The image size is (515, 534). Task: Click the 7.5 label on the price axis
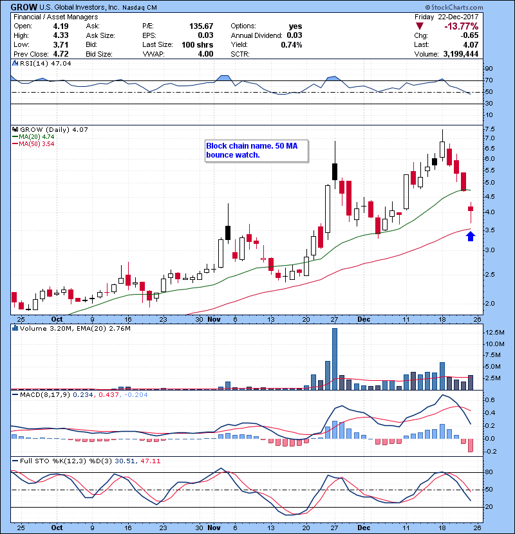coord(490,129)
